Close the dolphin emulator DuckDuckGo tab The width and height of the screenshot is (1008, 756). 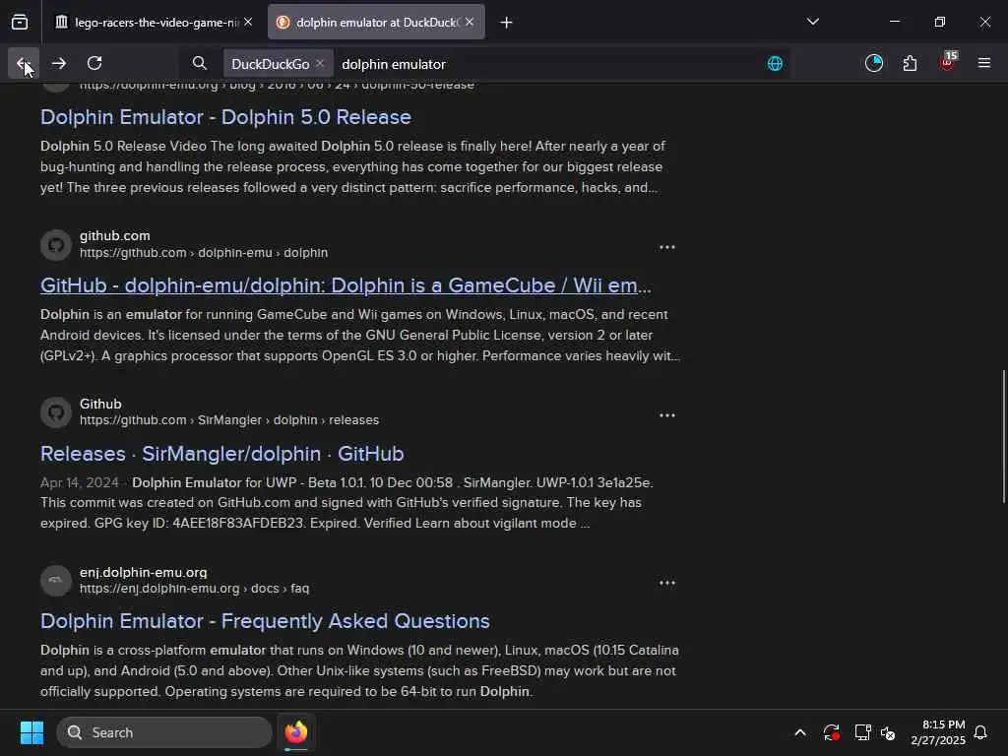[x=470, y=23]
